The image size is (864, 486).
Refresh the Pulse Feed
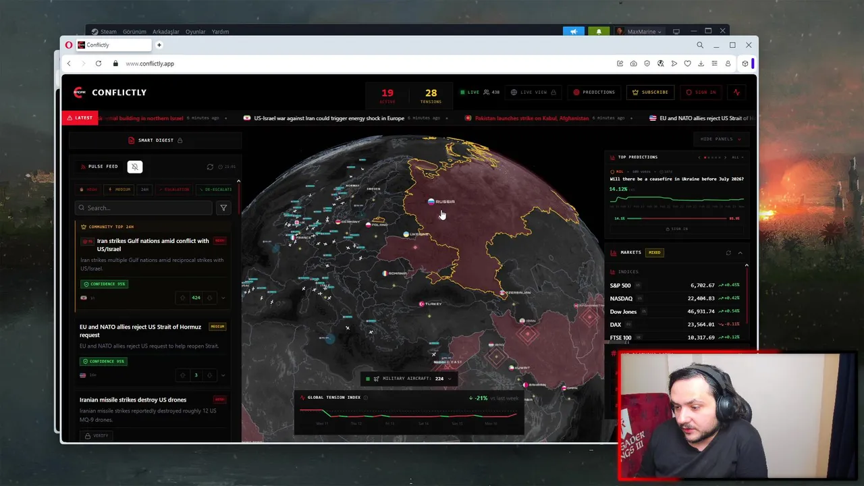[x=210, y=167]
